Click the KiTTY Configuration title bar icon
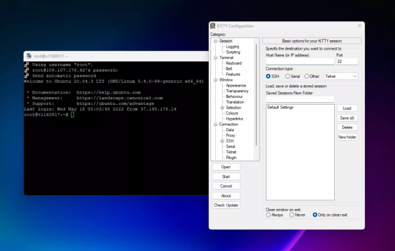This screenshot has width=395, height=251. click(x=213, y=26)
